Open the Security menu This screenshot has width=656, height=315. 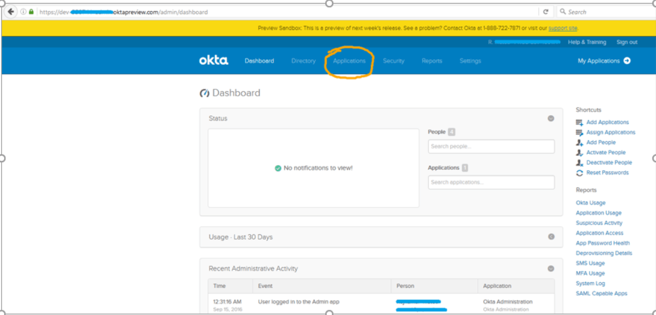click(394, 61)
